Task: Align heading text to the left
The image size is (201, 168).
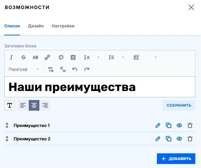Action: coord(23,105)
